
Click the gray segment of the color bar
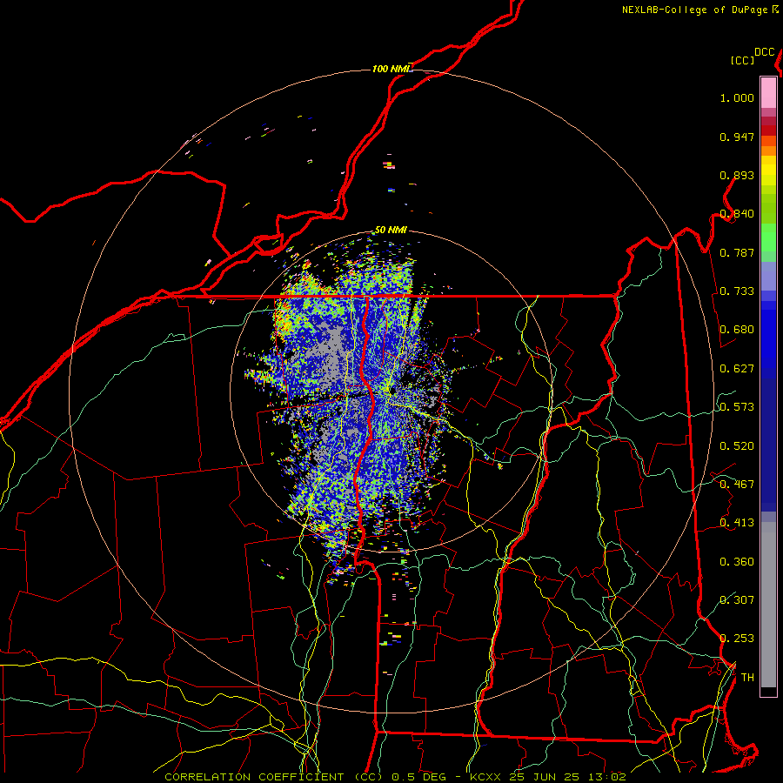tap(768, 605)
